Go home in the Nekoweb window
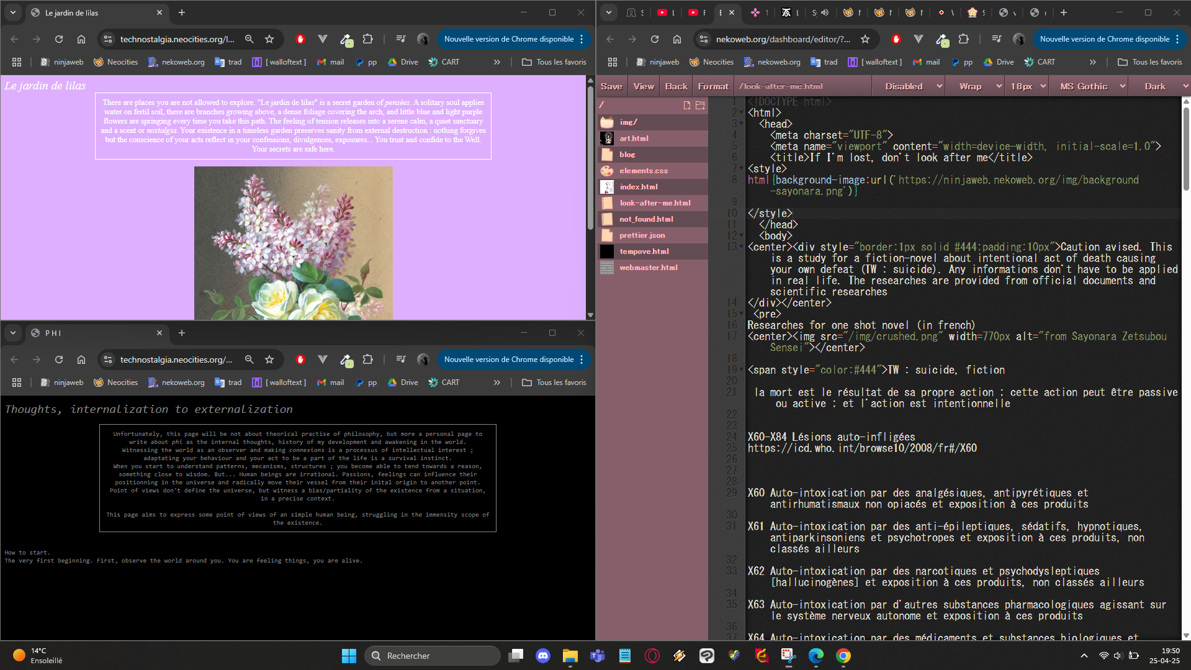The width and height of the screenshot is (1191, 670). [677, 39]
